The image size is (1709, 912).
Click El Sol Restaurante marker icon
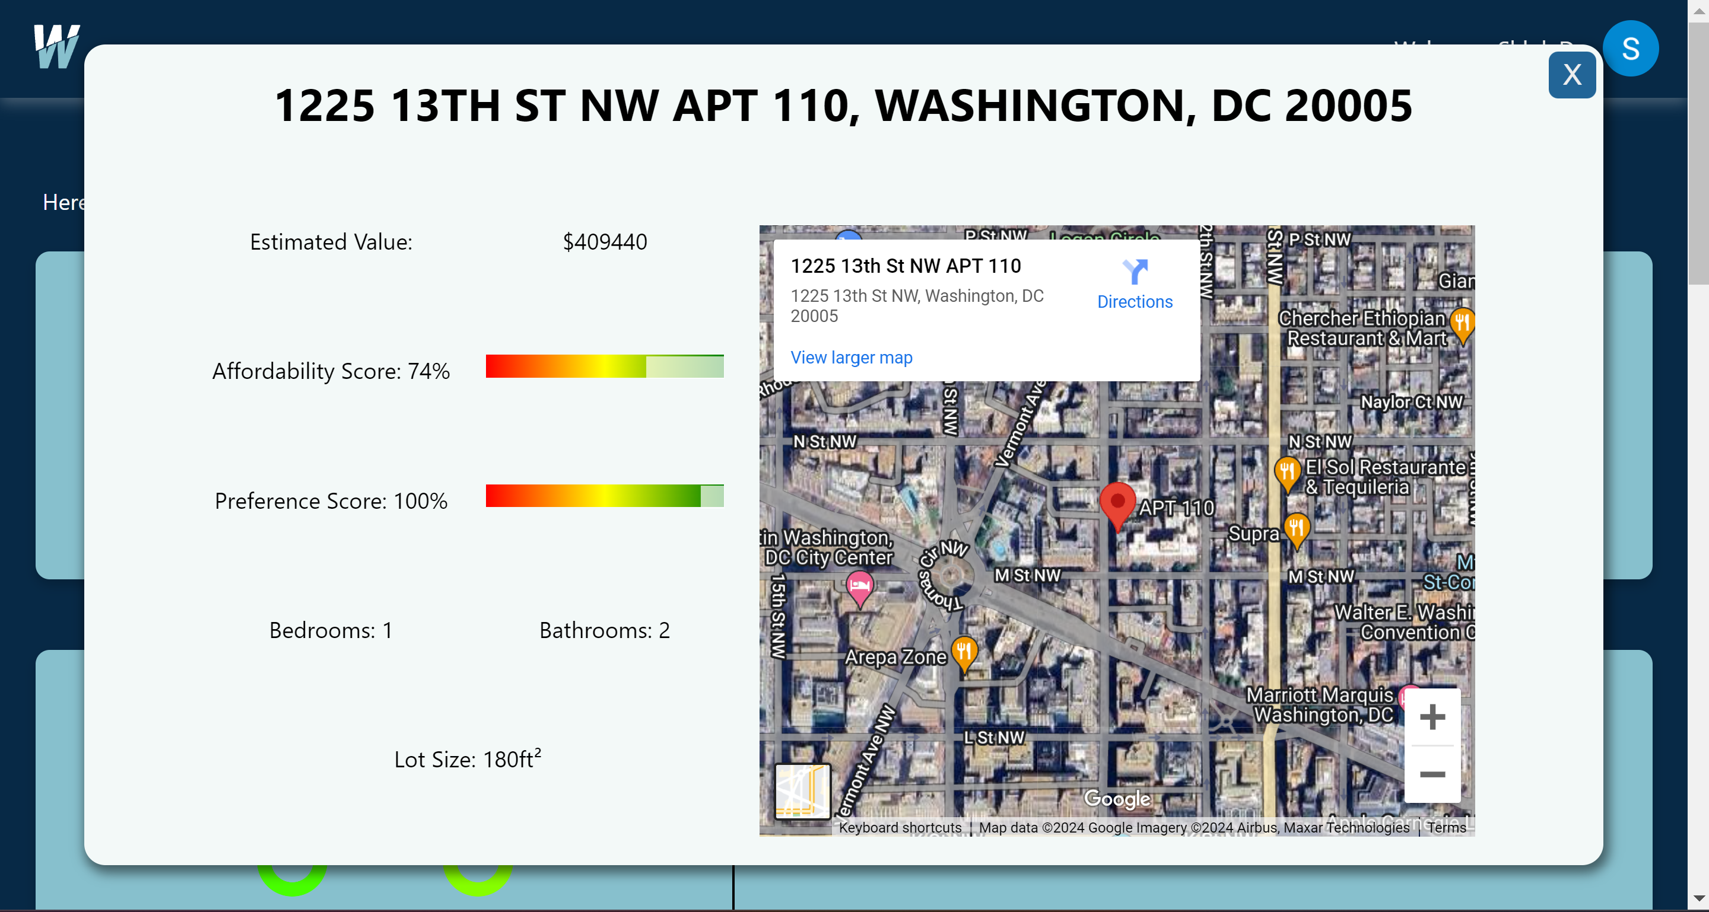coord(1287,472)
